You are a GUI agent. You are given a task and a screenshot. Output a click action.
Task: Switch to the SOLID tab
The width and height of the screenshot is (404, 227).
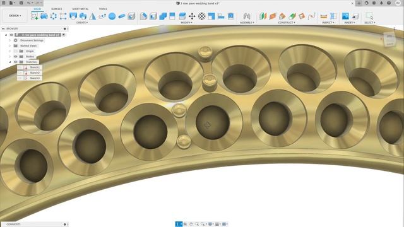[37, 9]
